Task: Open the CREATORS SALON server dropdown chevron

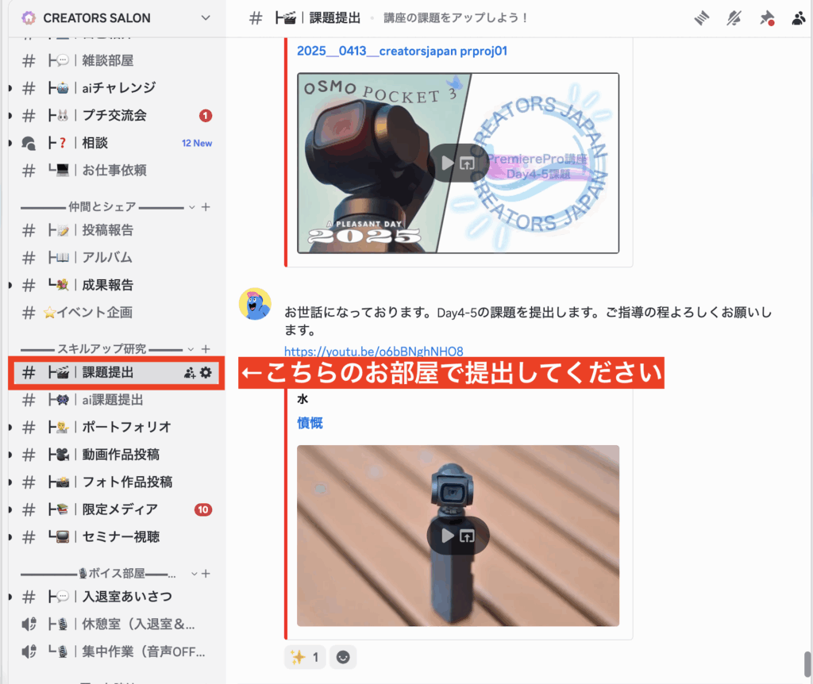Action: [x=206, y=18]
